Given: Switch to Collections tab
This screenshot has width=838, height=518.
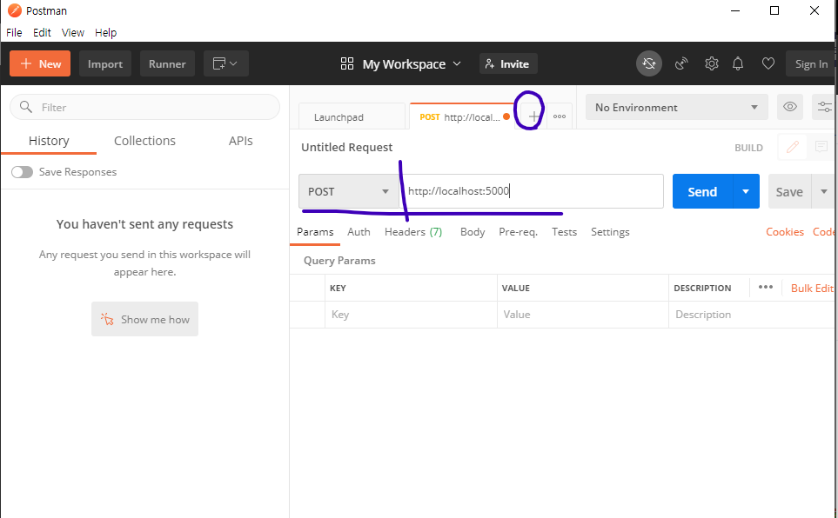Looking at the screenshot, I should click(144, 141).
